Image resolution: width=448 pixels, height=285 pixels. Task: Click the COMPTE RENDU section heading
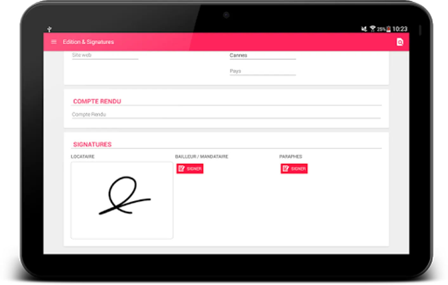coord(97,101)
